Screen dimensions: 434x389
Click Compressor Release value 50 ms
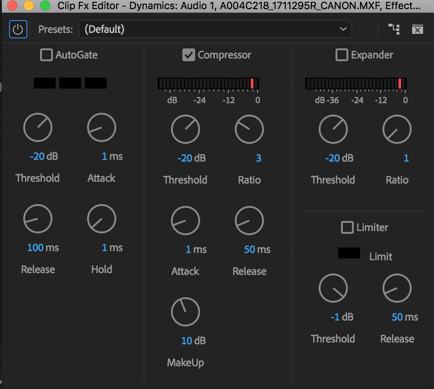pos(257,250)
